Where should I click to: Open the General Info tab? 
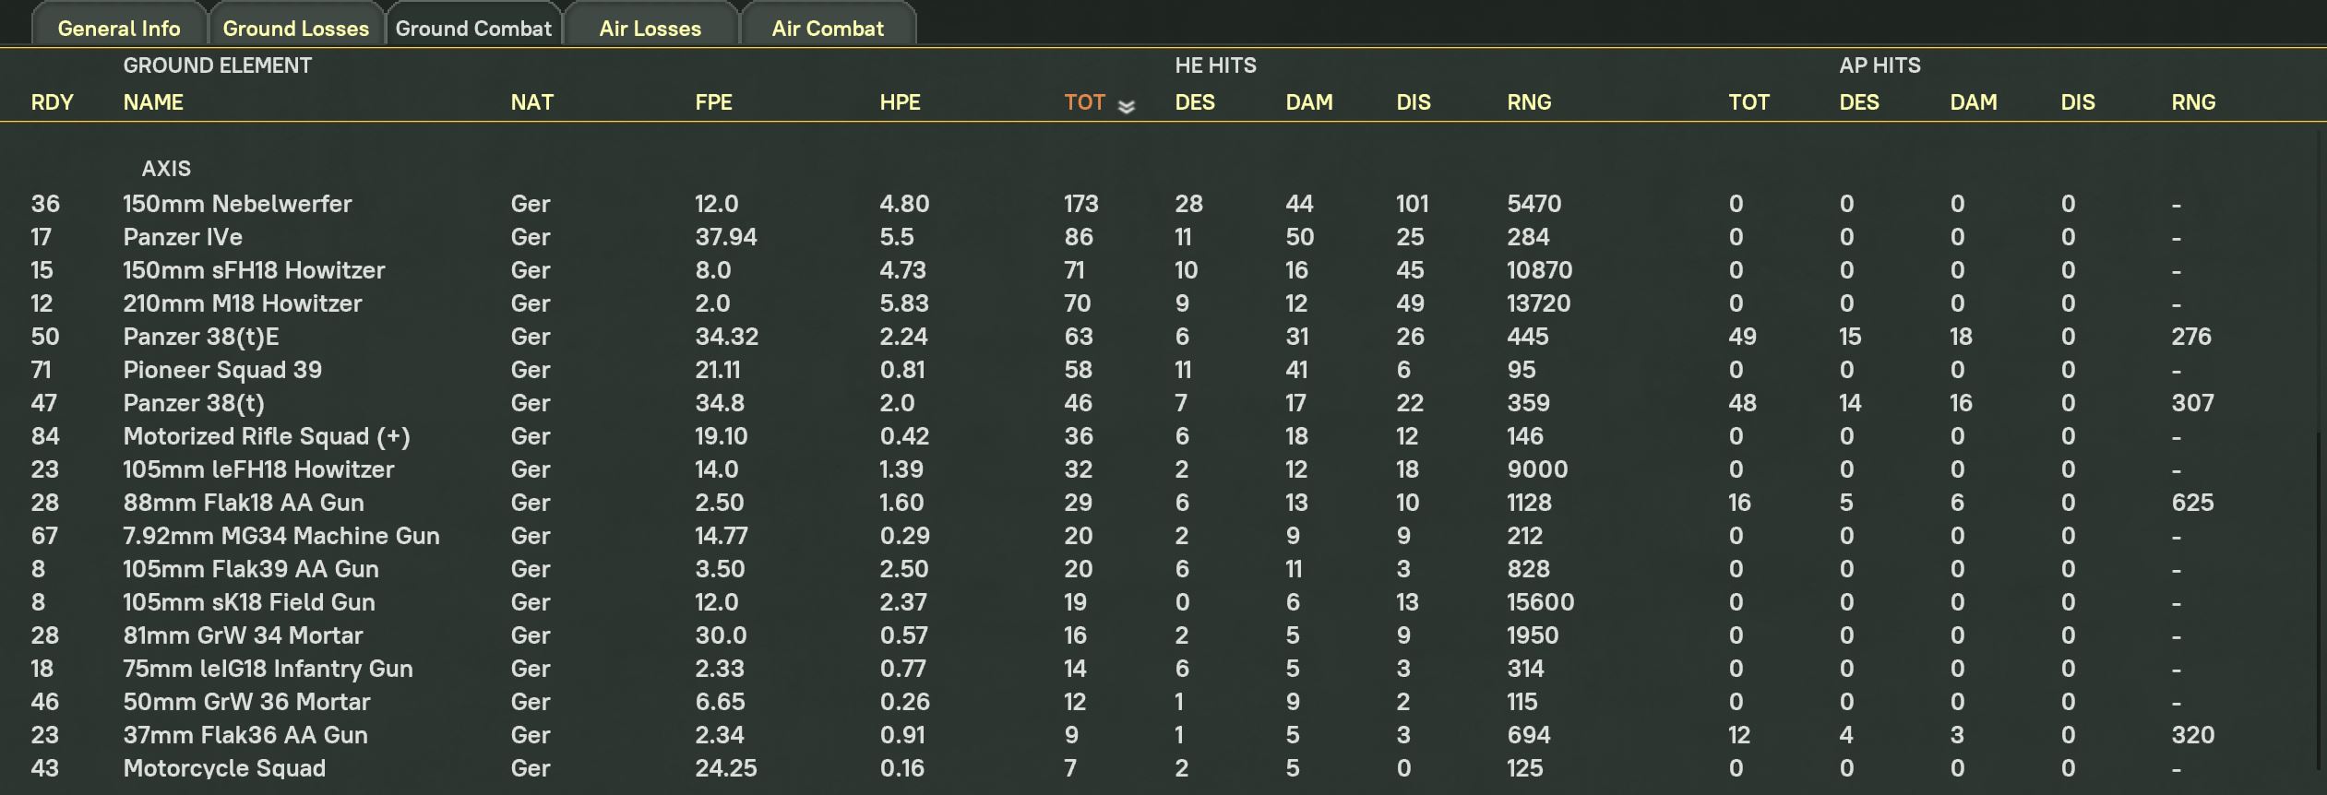119,26
